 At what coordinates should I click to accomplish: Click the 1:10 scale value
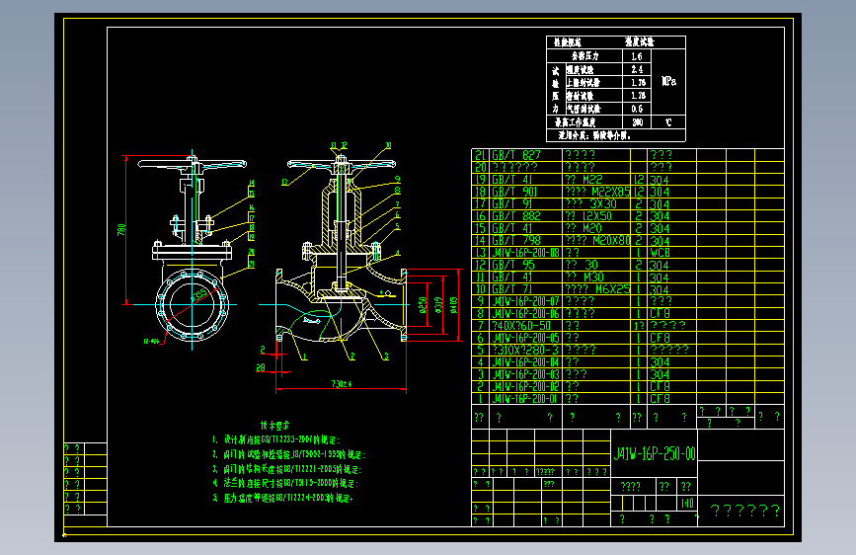click(x=687, y=503)
